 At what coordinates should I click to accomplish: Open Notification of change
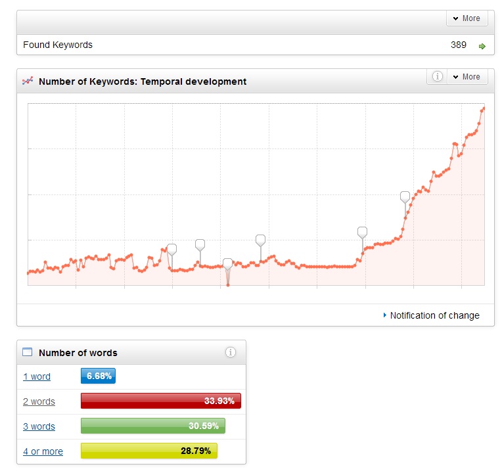click(434, 315)
